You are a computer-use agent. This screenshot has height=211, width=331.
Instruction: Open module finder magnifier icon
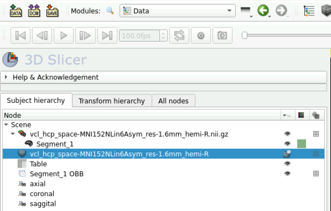[x=110, y=11]
